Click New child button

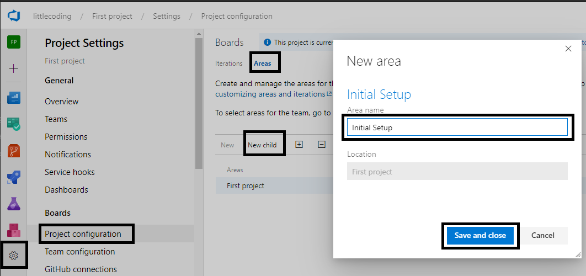262,145
